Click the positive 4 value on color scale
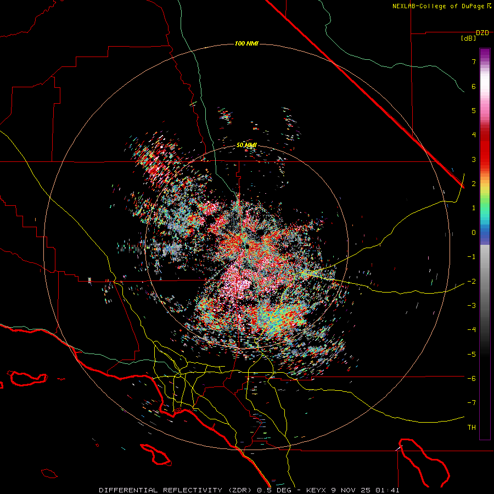Viewport: 494px width, 494px height. [474, 135]
